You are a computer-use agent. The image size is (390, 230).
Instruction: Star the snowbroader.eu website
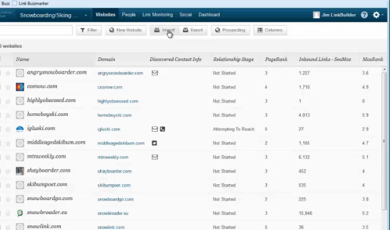[x=8, y=213]
